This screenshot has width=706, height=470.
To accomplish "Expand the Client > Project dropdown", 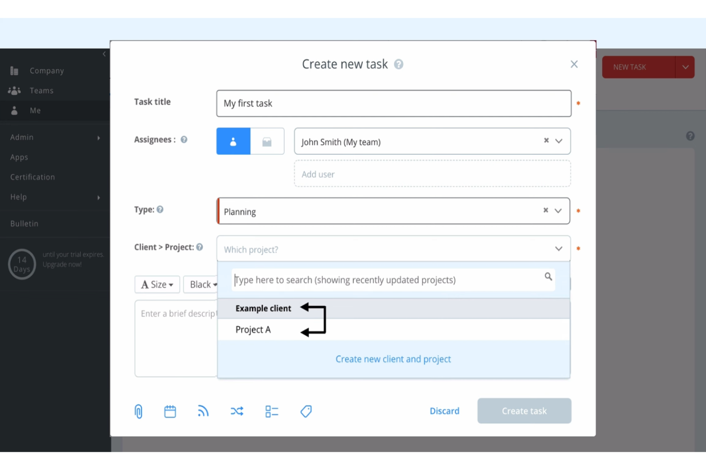I will [558, 249].
